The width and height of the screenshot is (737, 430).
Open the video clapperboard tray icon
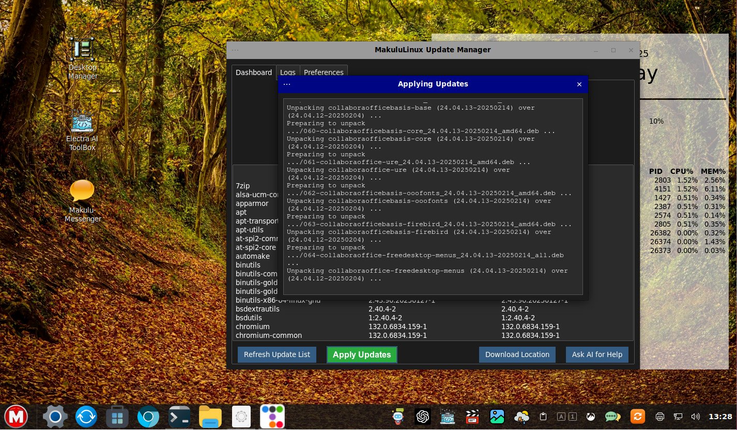click(x=472, y=417)
